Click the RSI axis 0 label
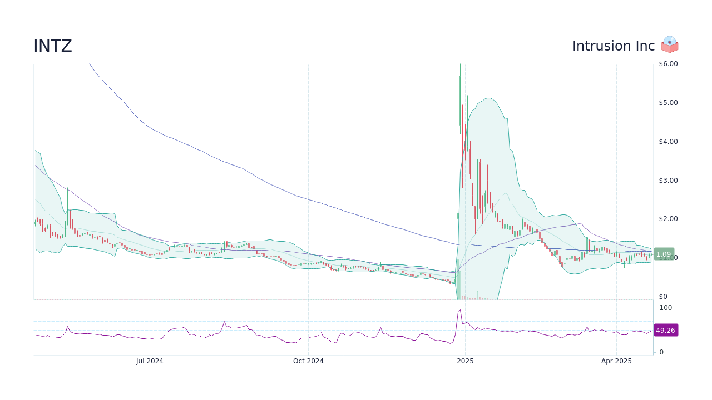The width and height of the screenshot is (712, 400). 661,352
